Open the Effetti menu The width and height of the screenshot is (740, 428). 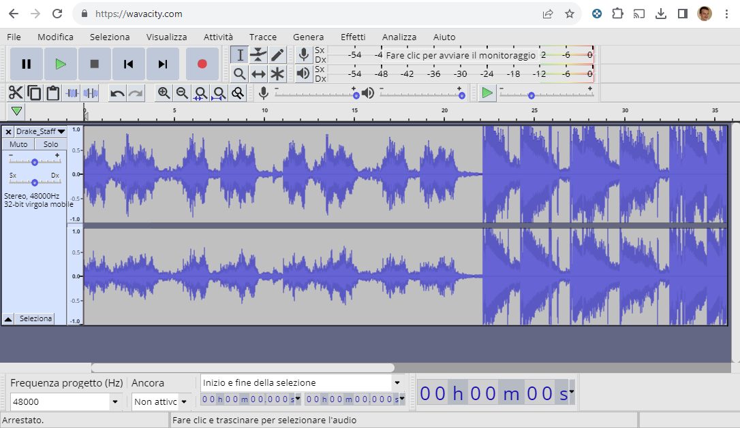pos(353,37)
